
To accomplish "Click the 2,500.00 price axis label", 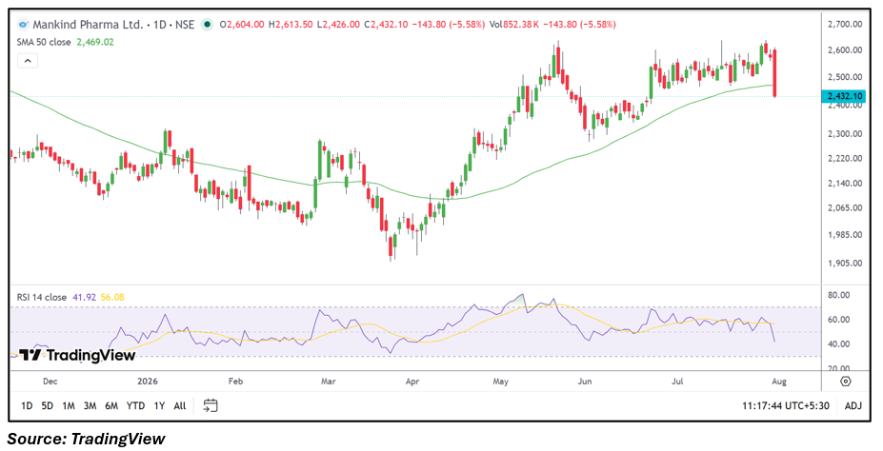I will point(845,77).
